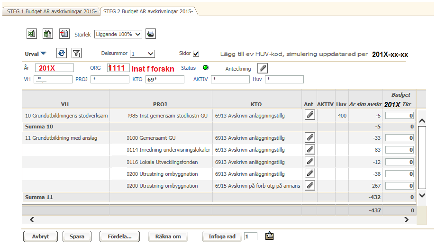437x245 pixels.
Task: Click the Räkna om button
Action: tap(168, 236)
